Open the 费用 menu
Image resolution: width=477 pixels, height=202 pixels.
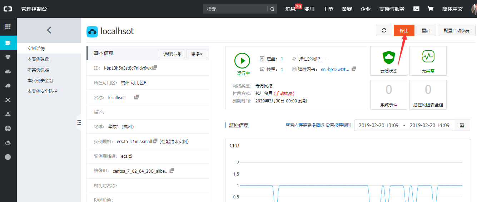point(309,9)
